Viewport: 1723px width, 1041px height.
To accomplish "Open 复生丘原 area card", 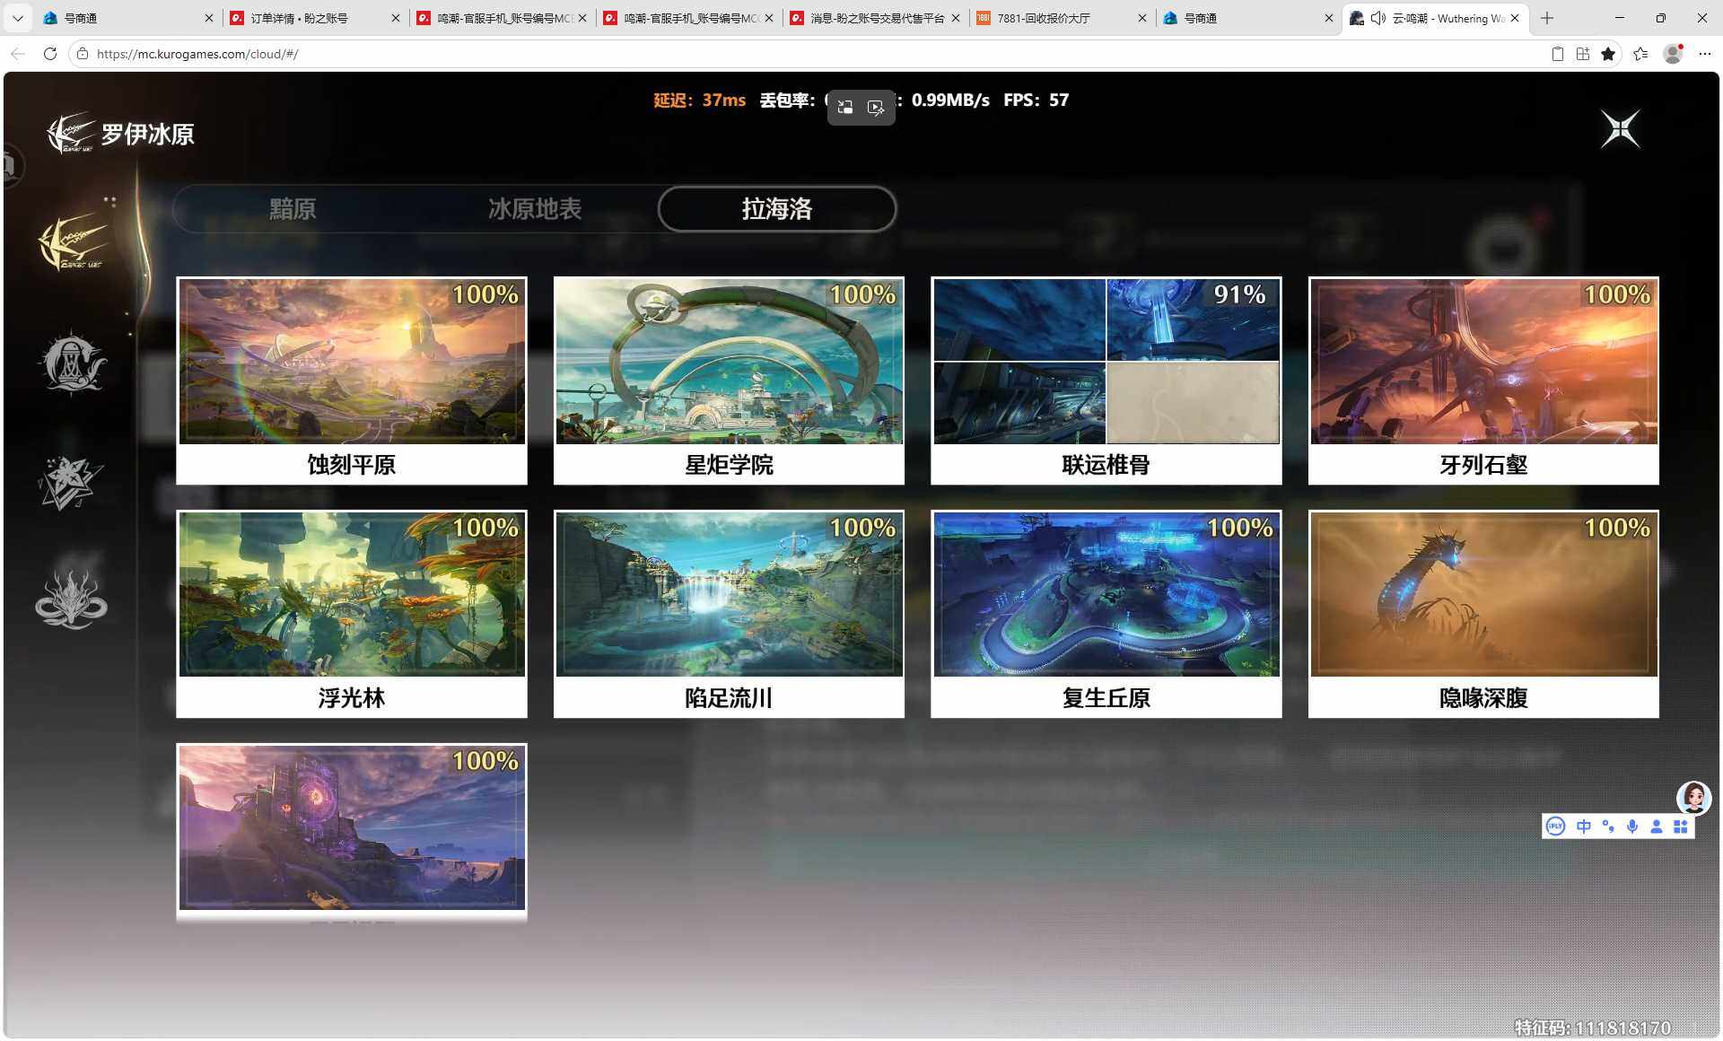I will click(x=1106, y=614).
